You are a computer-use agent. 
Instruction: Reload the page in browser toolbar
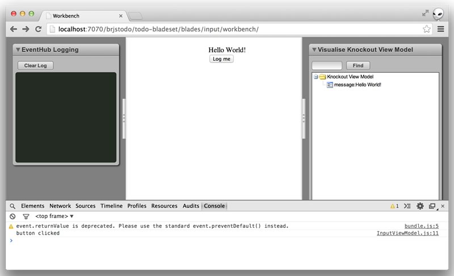39,29
